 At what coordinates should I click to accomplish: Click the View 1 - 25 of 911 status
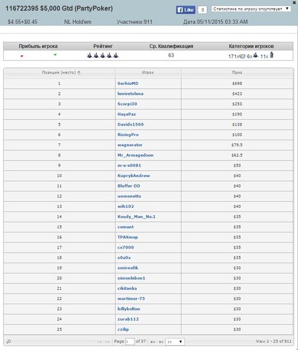(x=273, y=341)
